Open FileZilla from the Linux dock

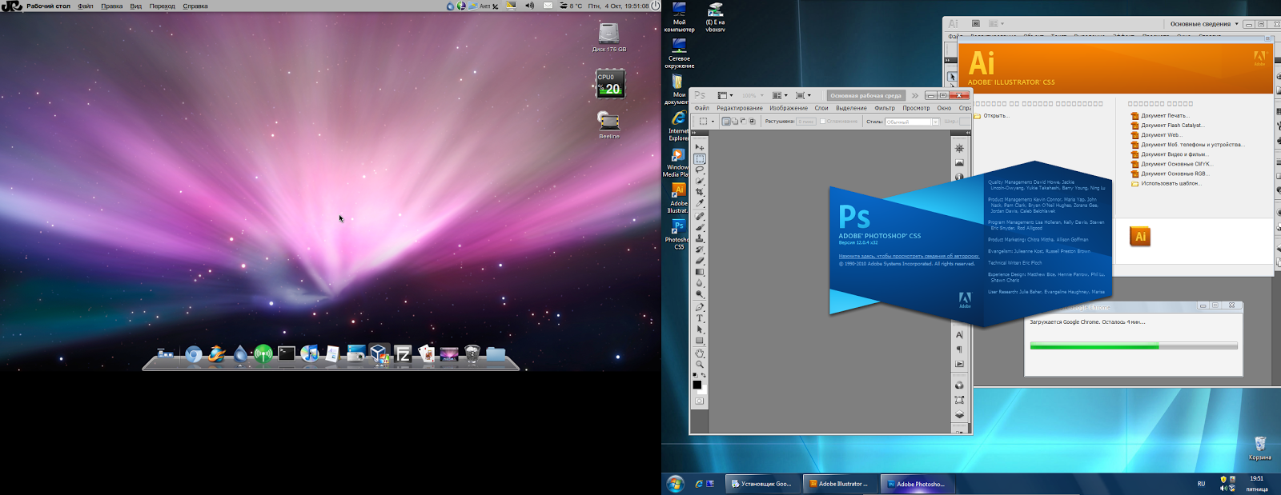coord(403,354)
